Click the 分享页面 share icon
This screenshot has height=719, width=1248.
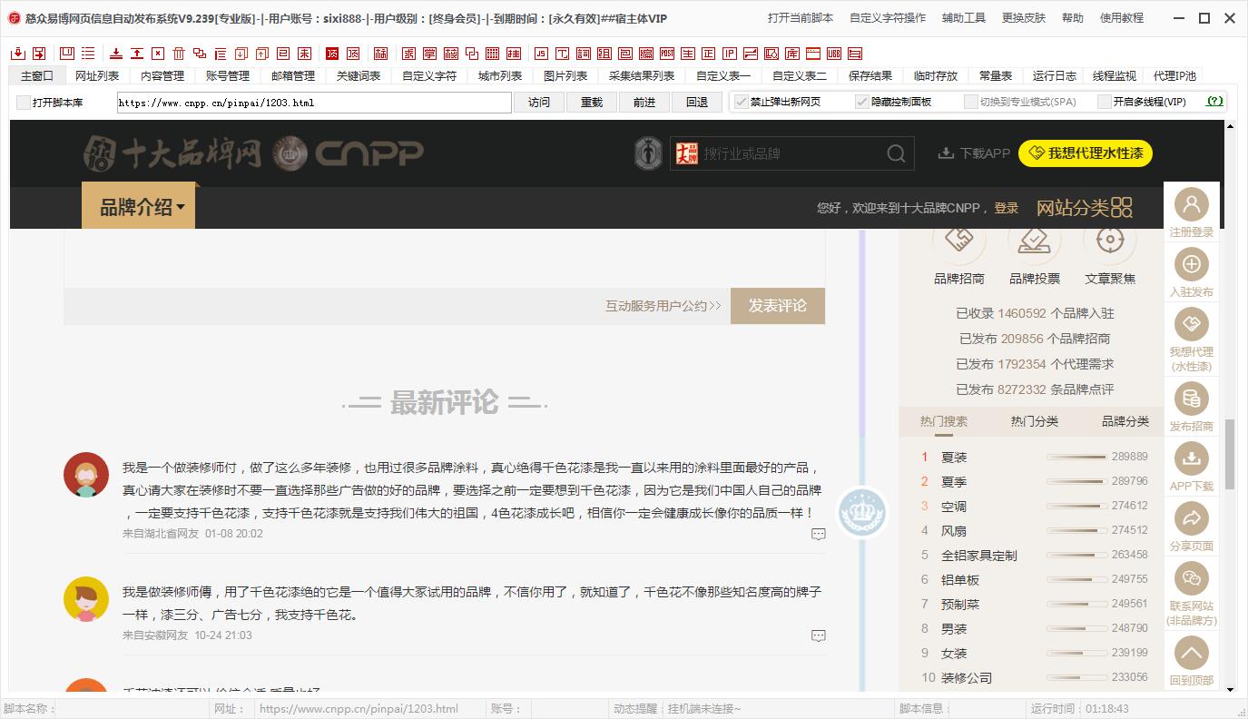(x=1192, y=518)
